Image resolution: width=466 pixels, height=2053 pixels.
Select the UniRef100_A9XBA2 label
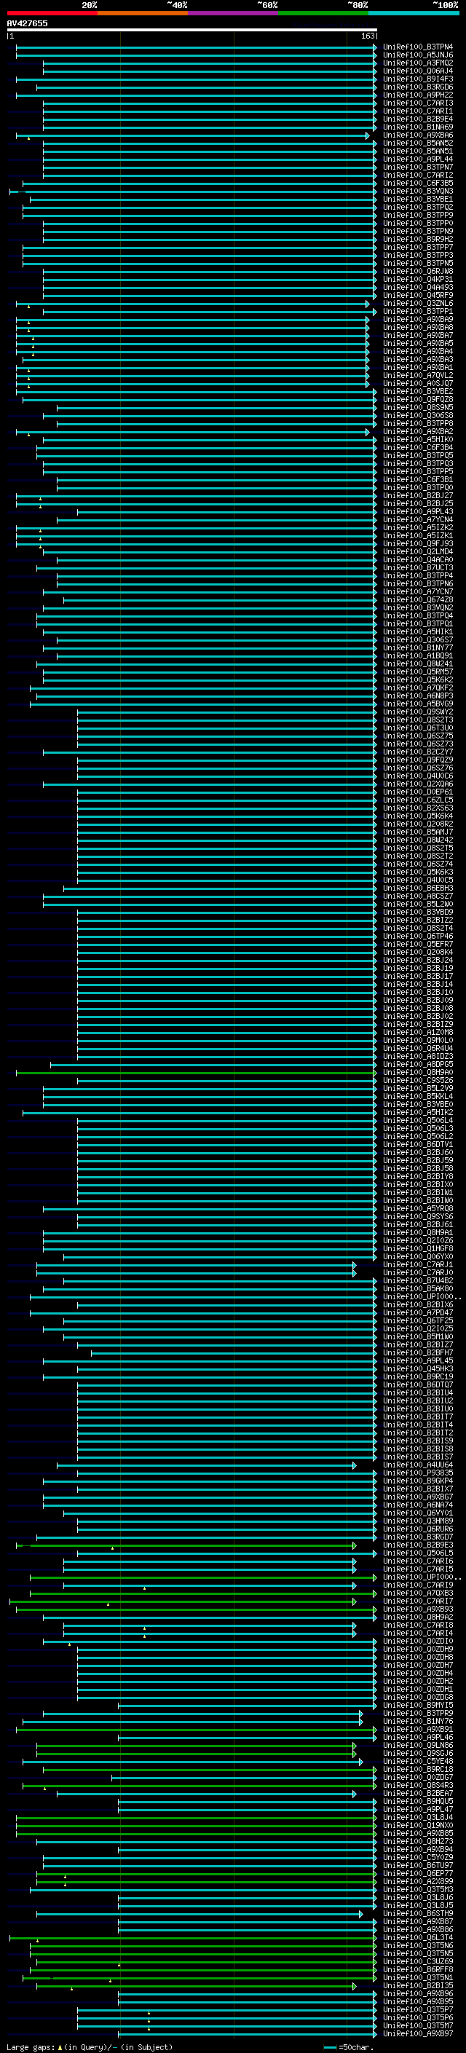pos(417,432)
